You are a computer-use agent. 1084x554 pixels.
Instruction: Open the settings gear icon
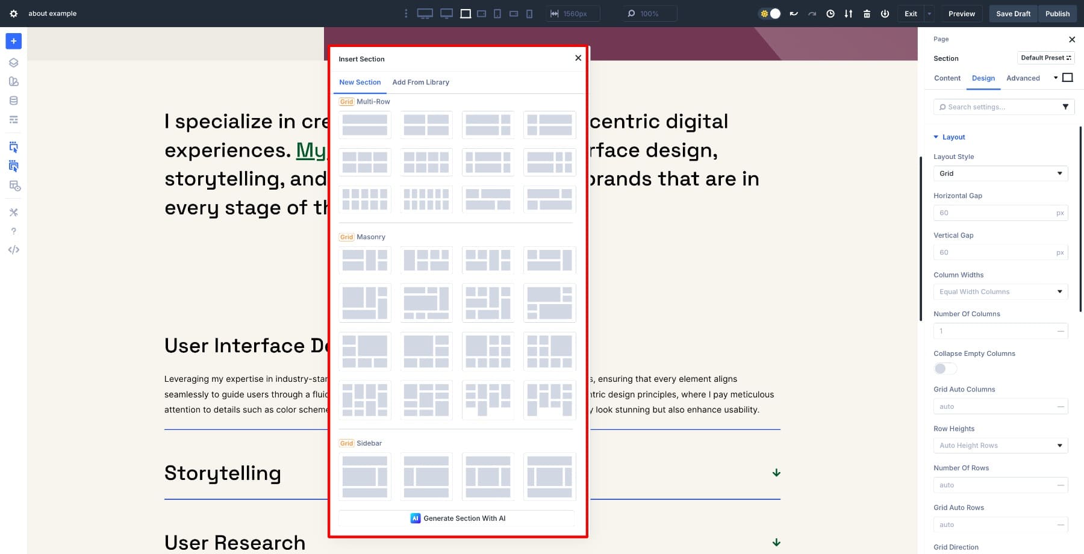13,14
